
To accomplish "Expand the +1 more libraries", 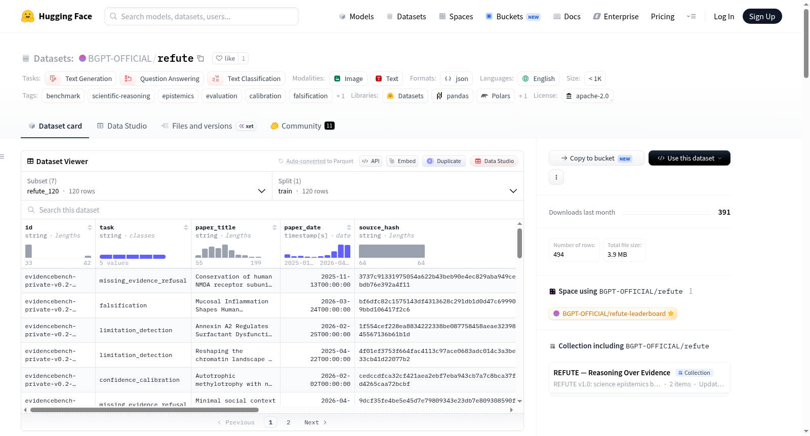I will (523, 96).
